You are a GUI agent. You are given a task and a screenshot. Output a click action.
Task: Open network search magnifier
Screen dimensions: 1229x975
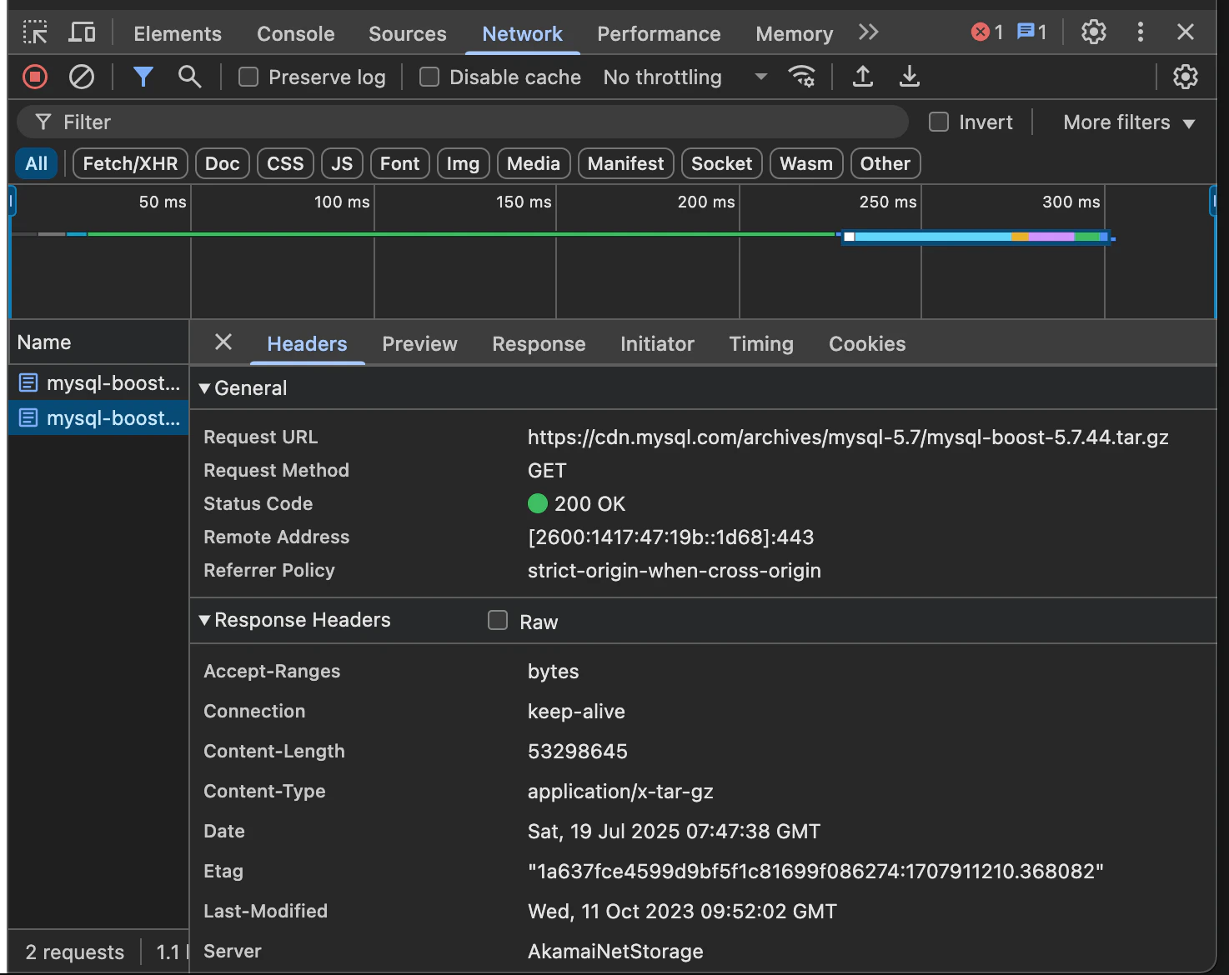(x=190, y=77)
